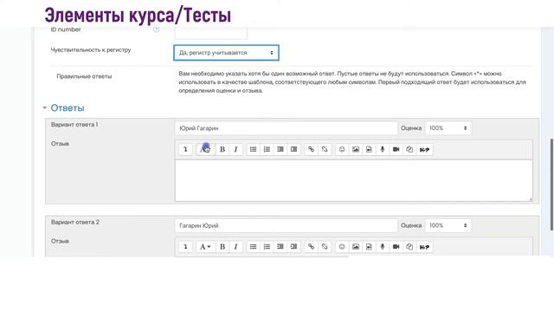Remove link in Вариант ответа 1 feedback editor
Image resolution: width=554 pixels, height=312 pixels.
tap(325, 149)
